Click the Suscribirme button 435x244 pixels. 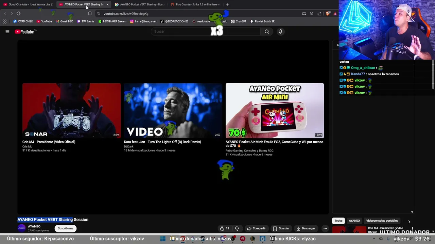[66, 228]
